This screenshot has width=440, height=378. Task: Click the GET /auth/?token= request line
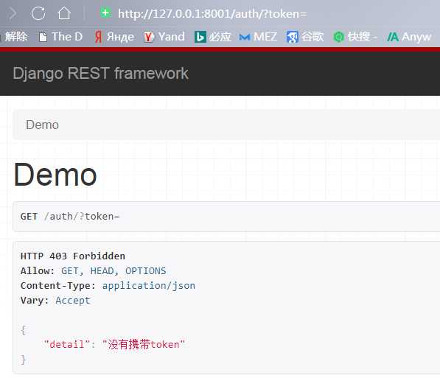click(x=70, y=217)
